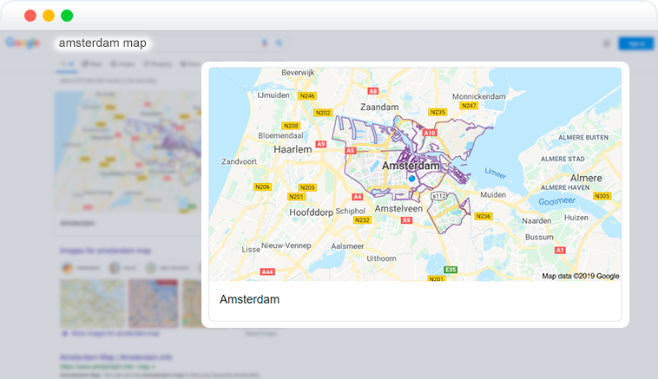Open the second reddish map image thumbnail
Viewport: 658px width, 379px height.
[x=153, y=304]
